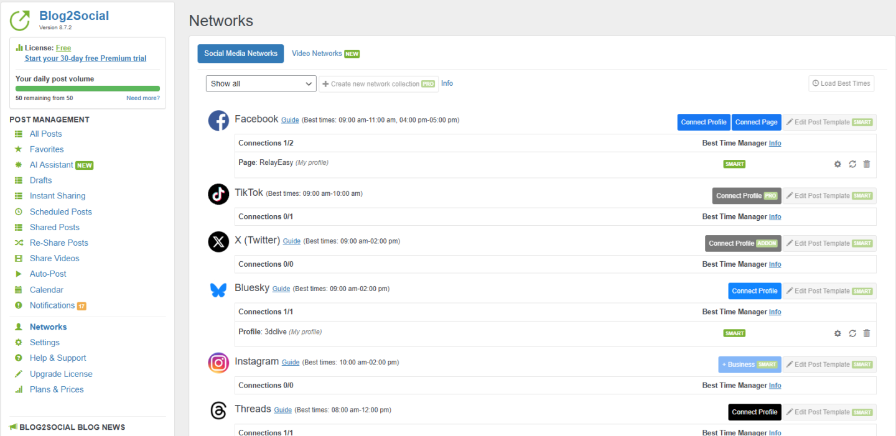
Task: Refresh the Bluesky 3dclive connection
Action: tap(852, 333)
